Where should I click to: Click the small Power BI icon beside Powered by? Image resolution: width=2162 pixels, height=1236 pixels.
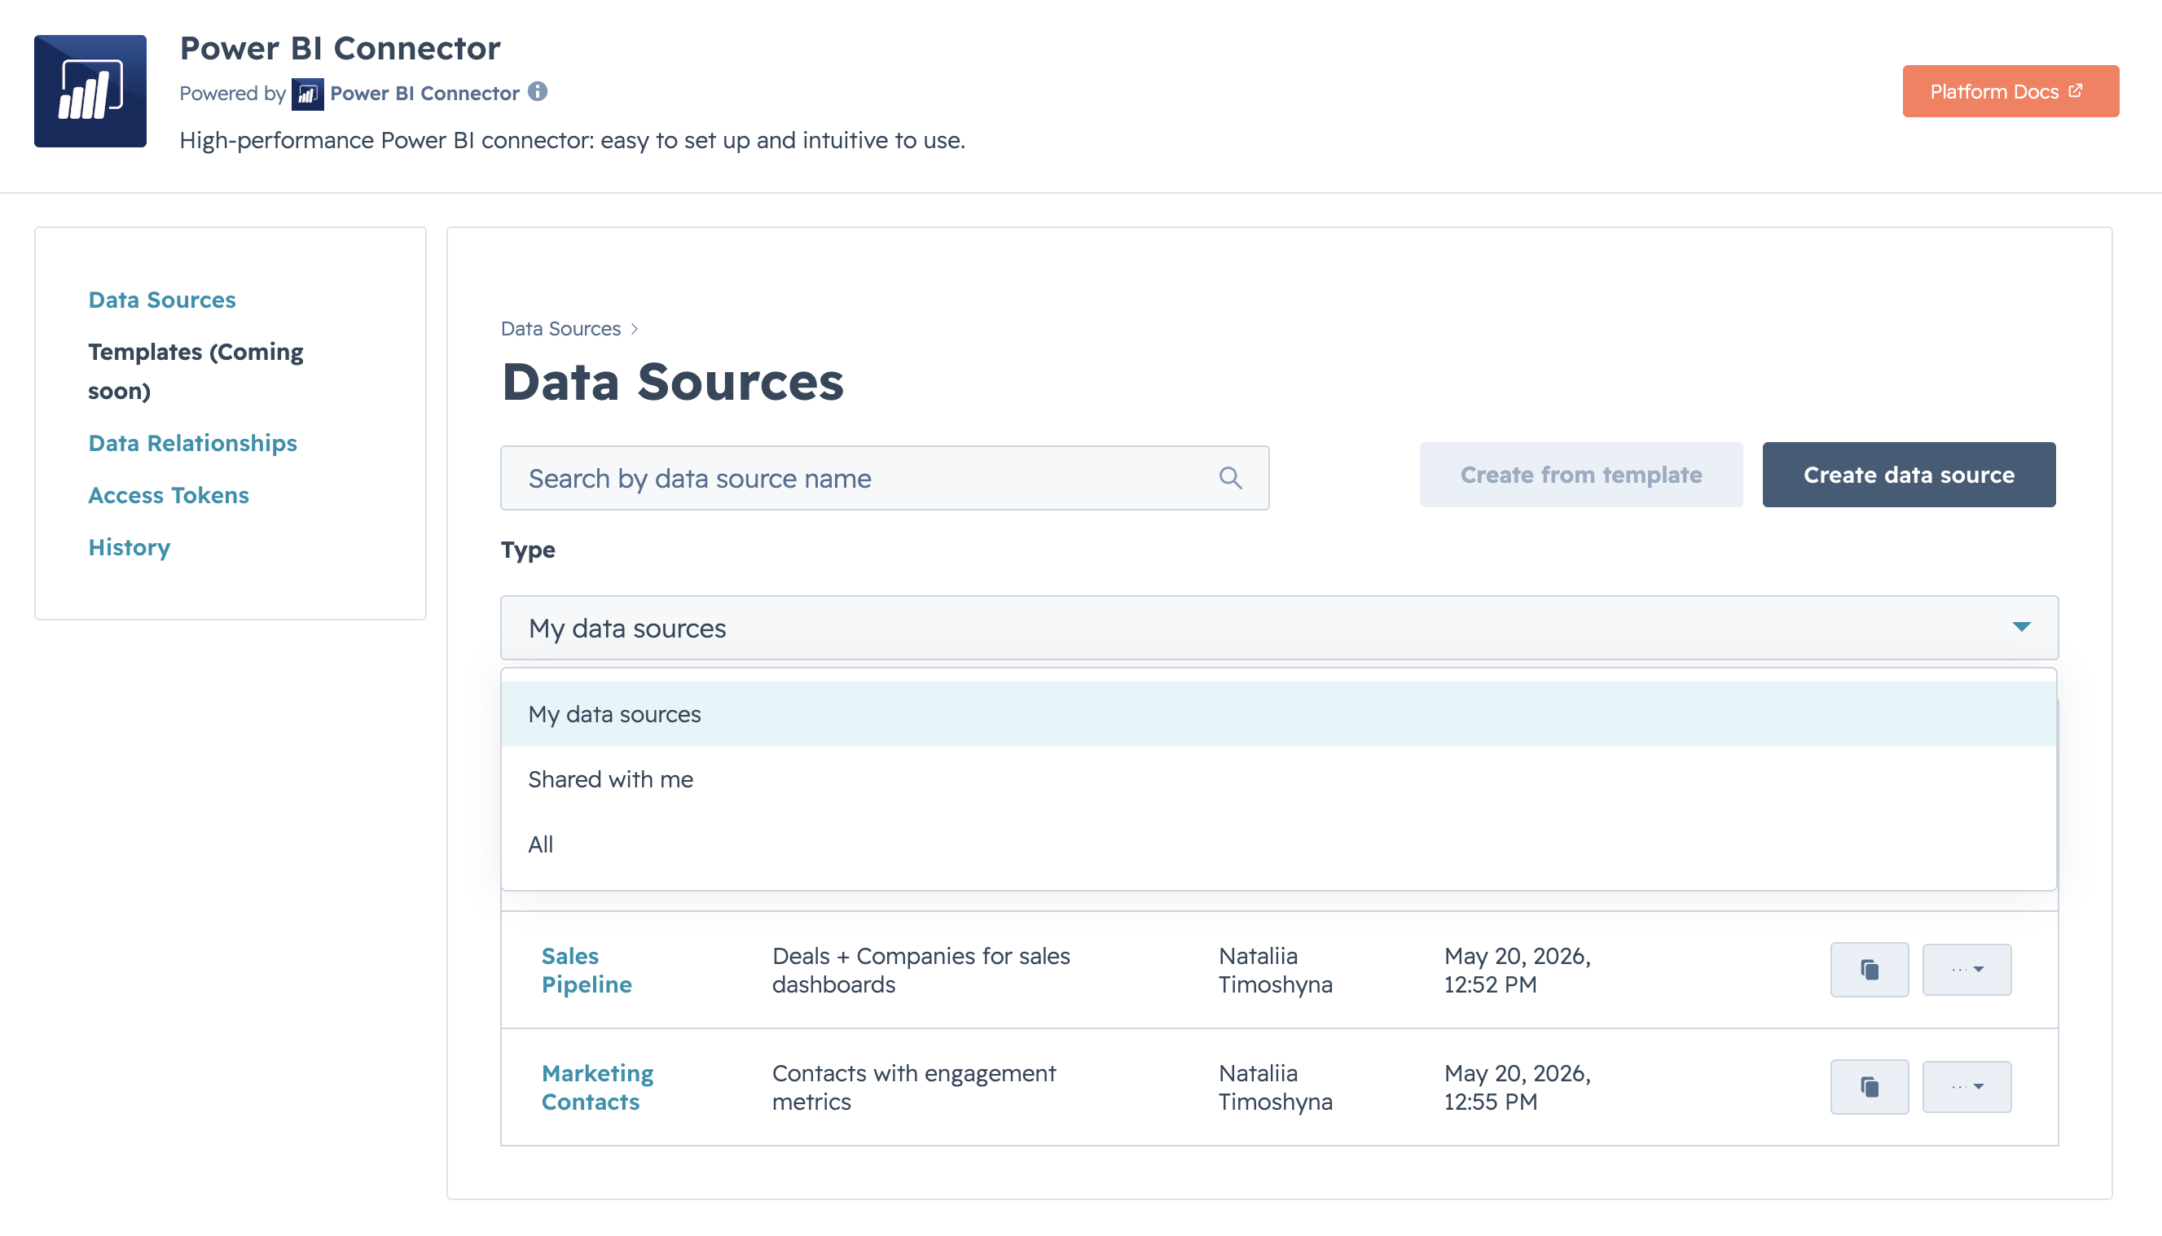(307, 94)
